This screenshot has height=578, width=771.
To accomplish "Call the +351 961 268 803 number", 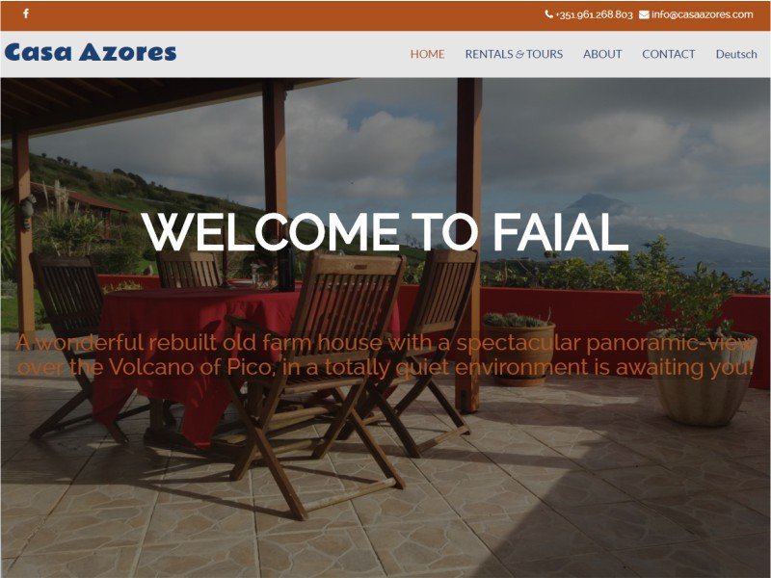I will [594, 14].
